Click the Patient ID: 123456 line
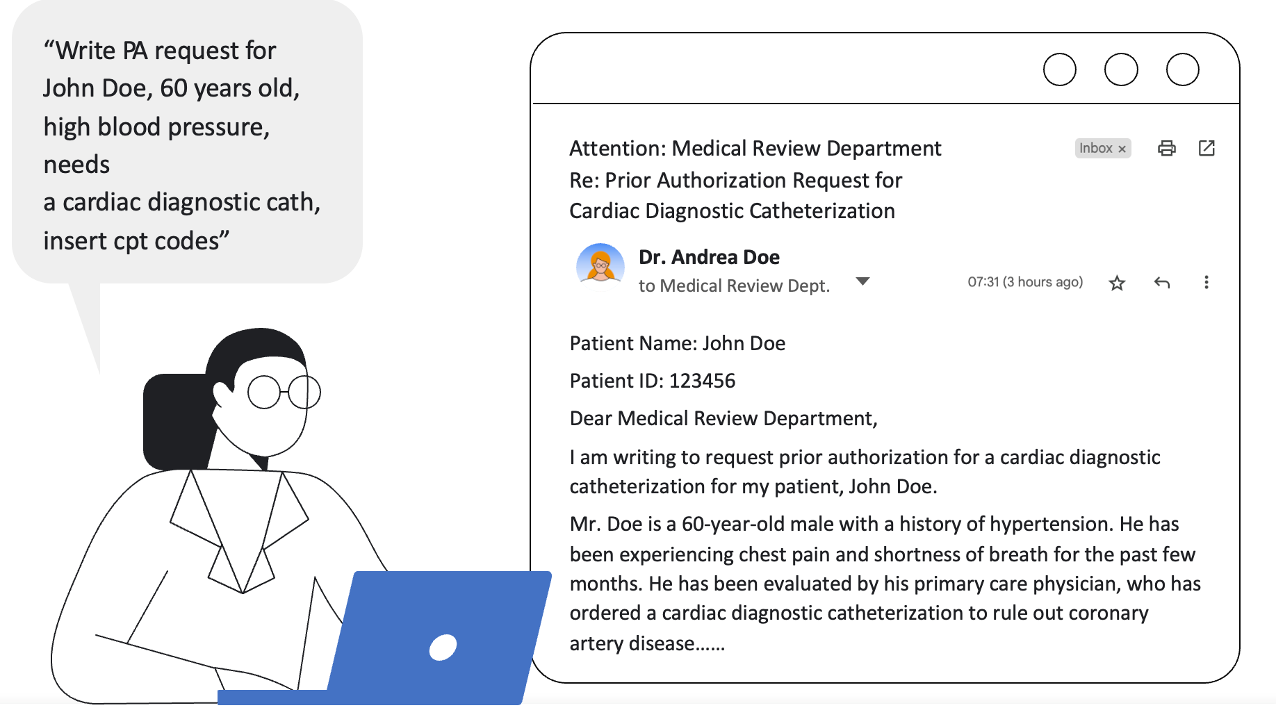The height and width of the screenshot is (717, 1276). (x=652, y=381)
